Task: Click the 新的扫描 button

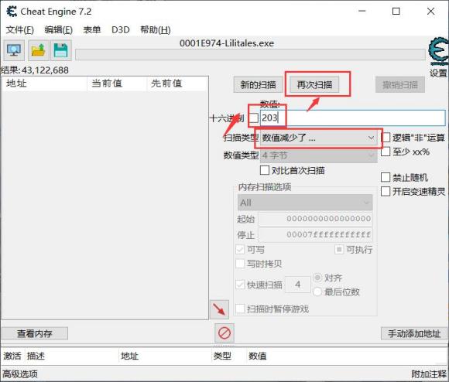Action: 258,84
